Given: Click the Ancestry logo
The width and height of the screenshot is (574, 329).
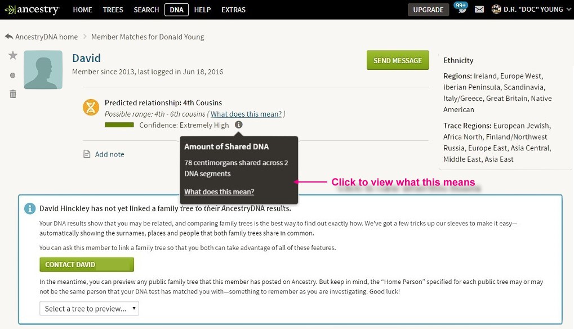Looking at the screenshot, I should tap(32, 10).
